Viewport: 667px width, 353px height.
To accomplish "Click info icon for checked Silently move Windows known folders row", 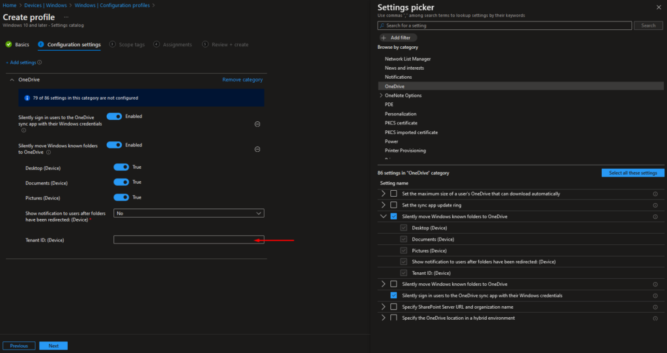I will [x=655, y=217].
